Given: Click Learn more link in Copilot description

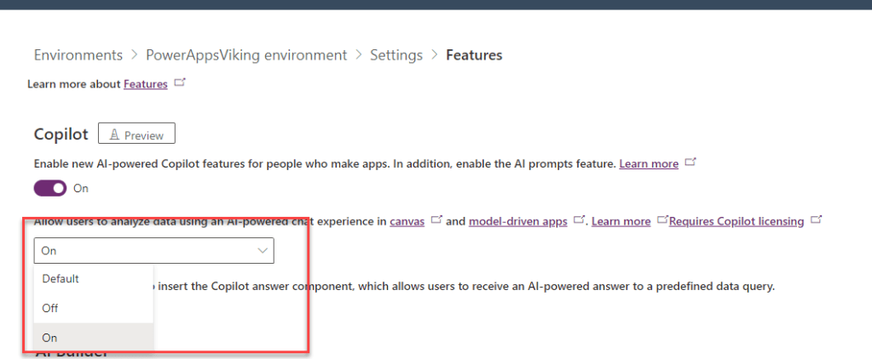Looking at the screenshot, I should click(x=649, y=163).
